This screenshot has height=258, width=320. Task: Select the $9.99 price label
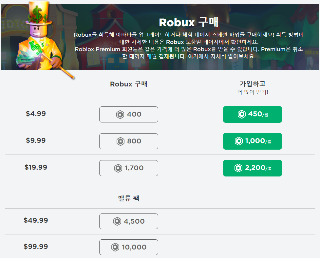pos(36,140)
